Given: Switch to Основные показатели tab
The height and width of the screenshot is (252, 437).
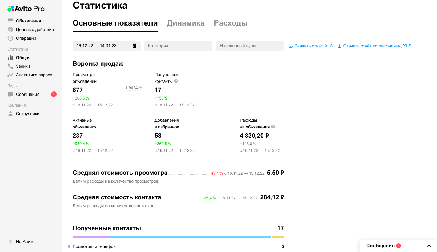Looking at the screenshot, I should tap(115, 23).
